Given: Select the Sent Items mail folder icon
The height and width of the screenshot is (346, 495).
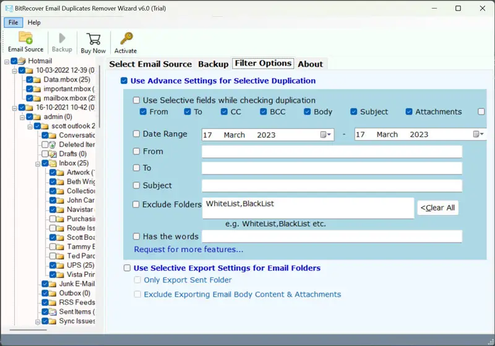Looking at the screenshot, I should (x=53, y=312).
